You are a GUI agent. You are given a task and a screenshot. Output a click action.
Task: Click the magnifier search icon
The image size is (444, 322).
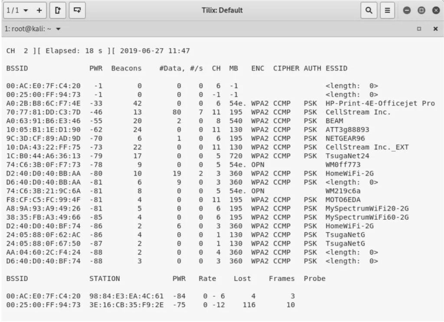click(369, 10)
